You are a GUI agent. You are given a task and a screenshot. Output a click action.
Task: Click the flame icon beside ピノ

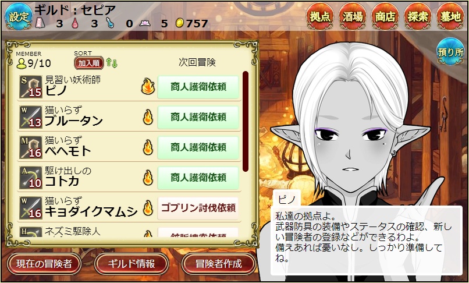[x=148, y=86]
